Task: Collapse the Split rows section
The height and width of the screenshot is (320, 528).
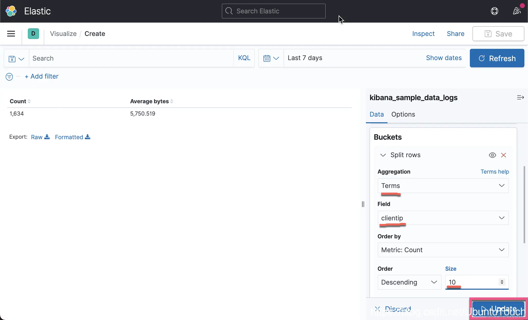Action: (383, 155)
